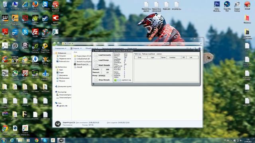Click the Email column header
This screenshot has height=143, width=255.
pos(141,57)
